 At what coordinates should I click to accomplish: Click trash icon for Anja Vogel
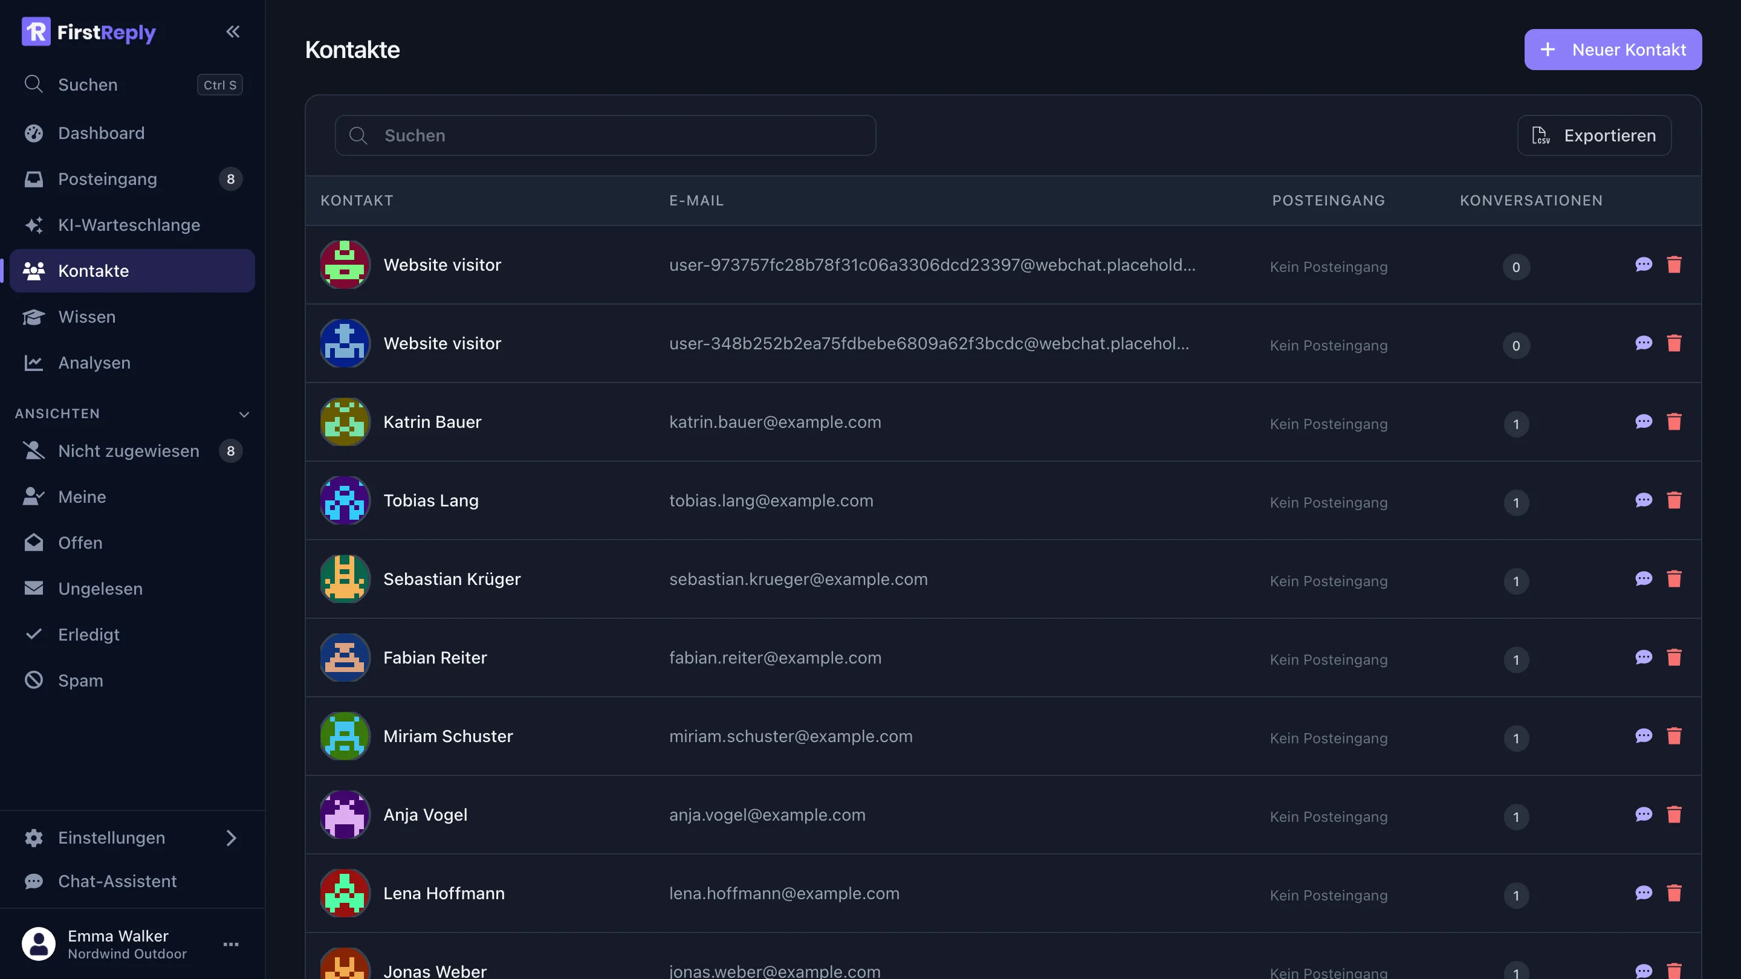click(x=1674, y=815)
